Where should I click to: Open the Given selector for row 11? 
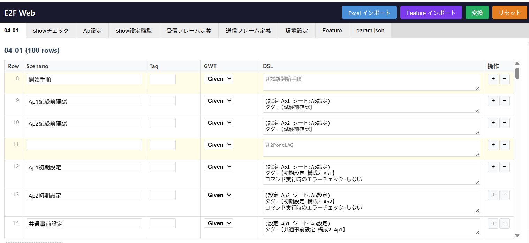218,144
